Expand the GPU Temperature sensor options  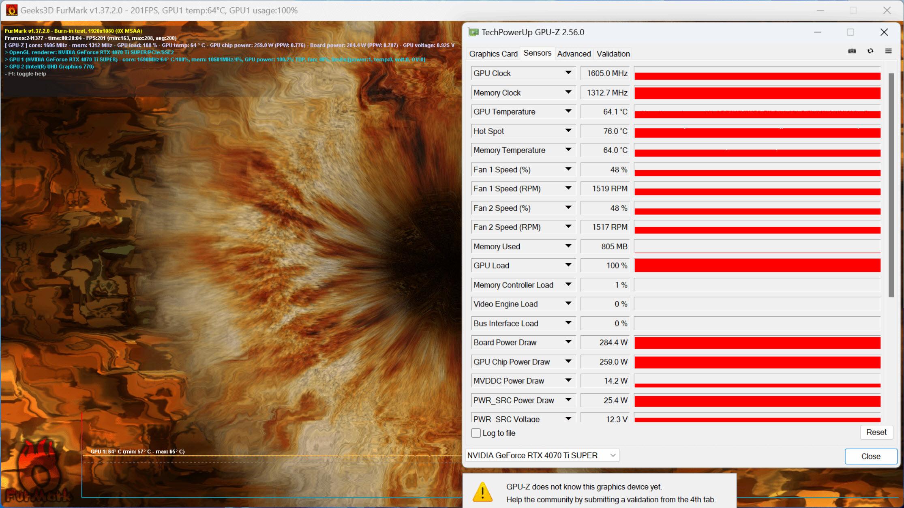coord(569,112)
